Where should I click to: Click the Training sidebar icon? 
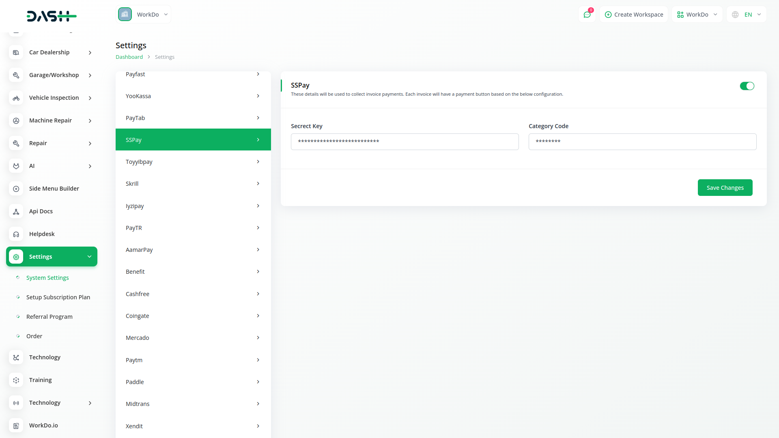tap(16, 380)
